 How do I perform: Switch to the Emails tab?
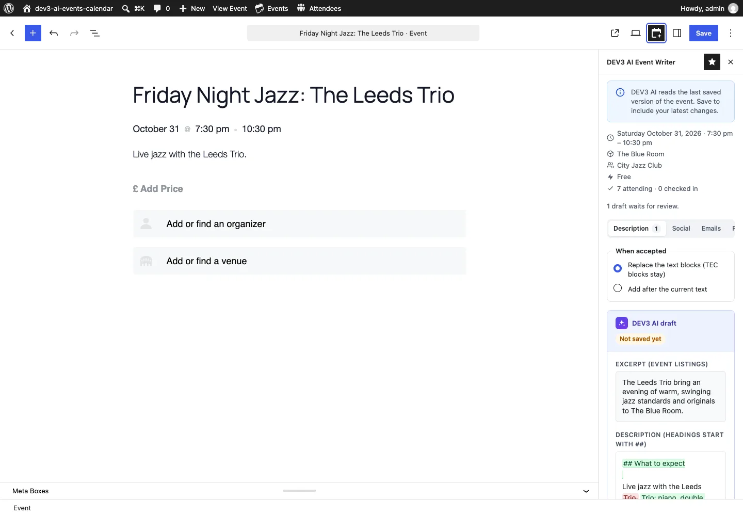click(711, 229)
